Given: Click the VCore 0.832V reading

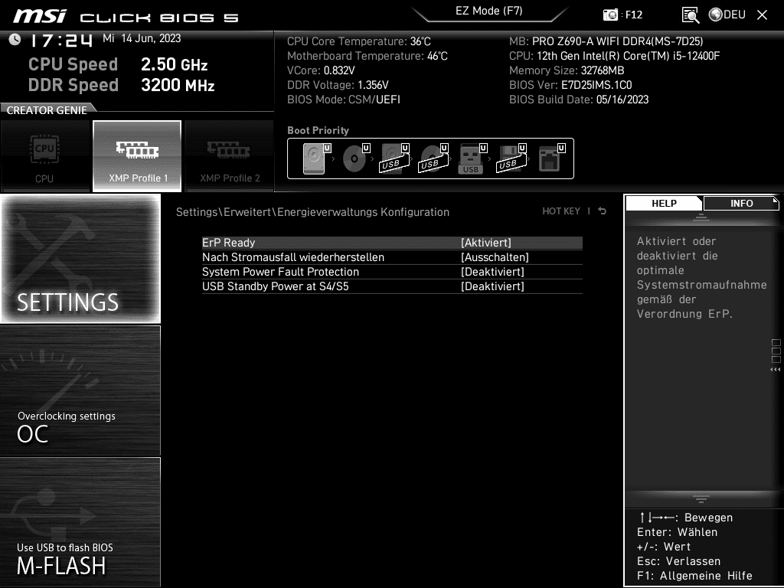Looking at the screenshot, I should click(x=321, y=70).
